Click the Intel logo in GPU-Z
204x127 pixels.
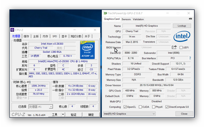(x=182, y=36)
